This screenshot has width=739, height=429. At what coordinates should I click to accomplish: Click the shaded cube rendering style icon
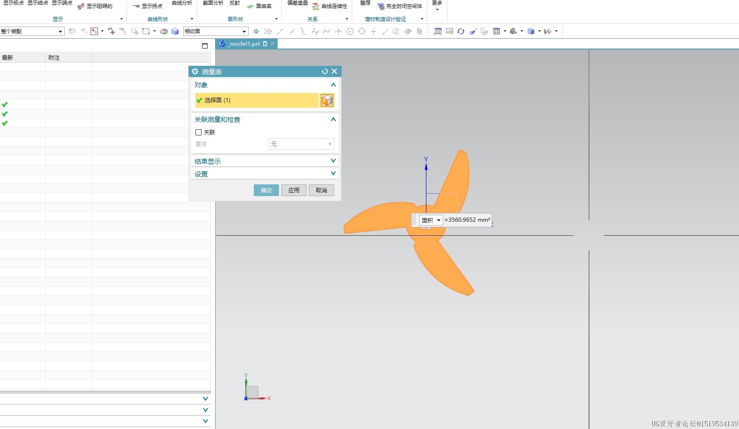tap(530, 31)
